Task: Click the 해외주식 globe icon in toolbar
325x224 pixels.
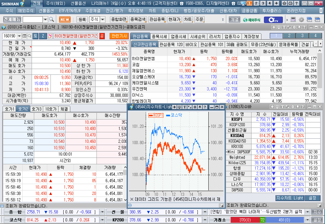Action: 251,20
